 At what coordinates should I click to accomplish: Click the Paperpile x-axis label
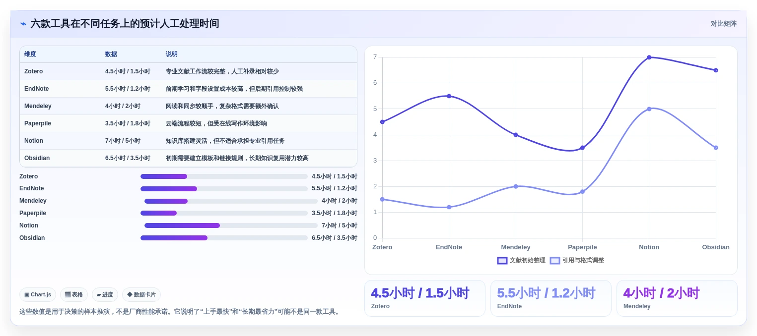pos(582,247)
